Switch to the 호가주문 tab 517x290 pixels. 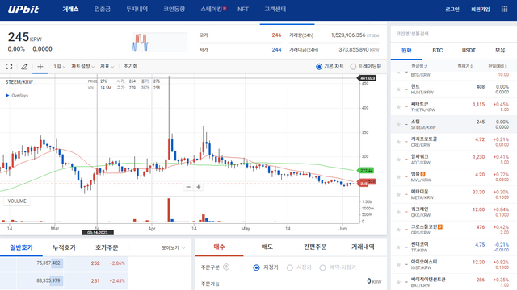point(107,247)
